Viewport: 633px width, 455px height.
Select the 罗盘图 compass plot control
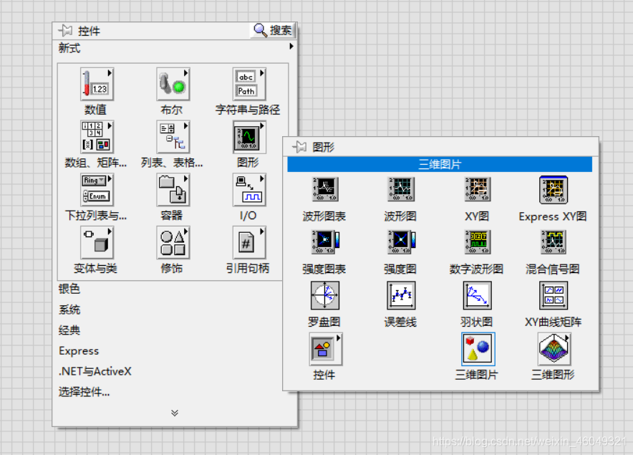(x=325, y=295)
